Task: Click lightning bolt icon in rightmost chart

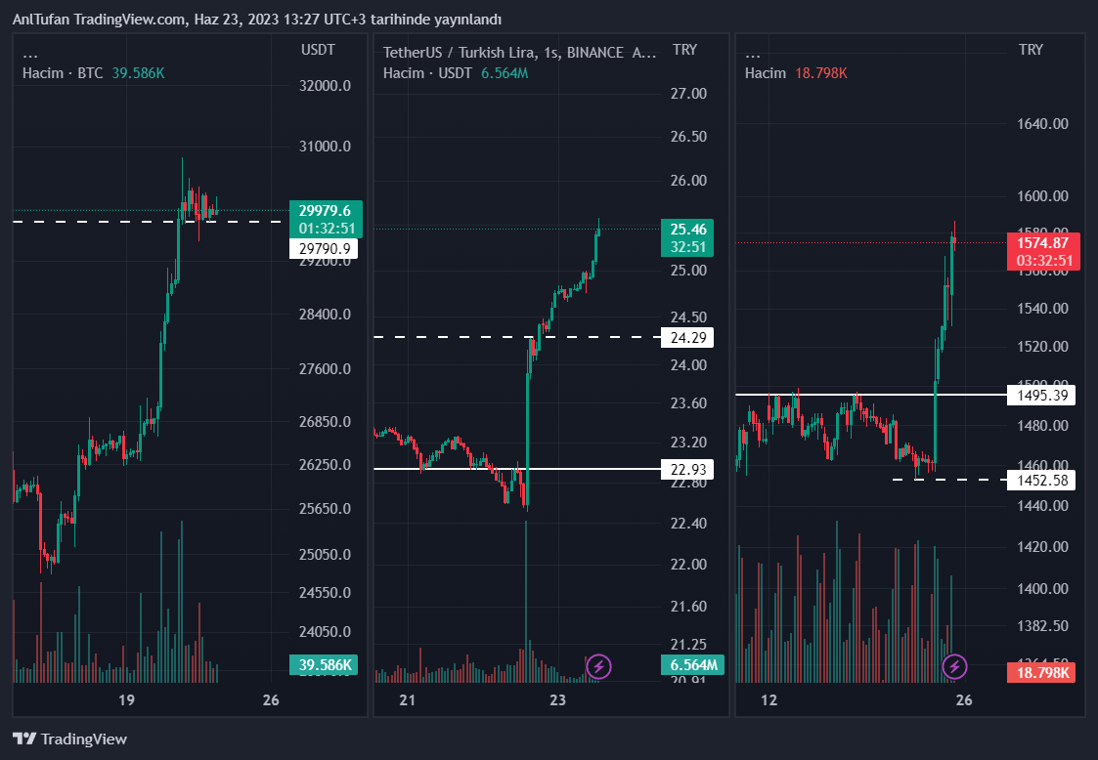Action: coord(954,667)
